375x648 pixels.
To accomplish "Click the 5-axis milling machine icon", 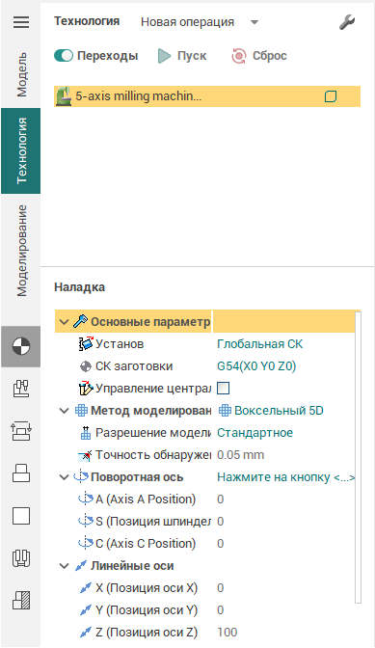I will click(x=64, y=96).
